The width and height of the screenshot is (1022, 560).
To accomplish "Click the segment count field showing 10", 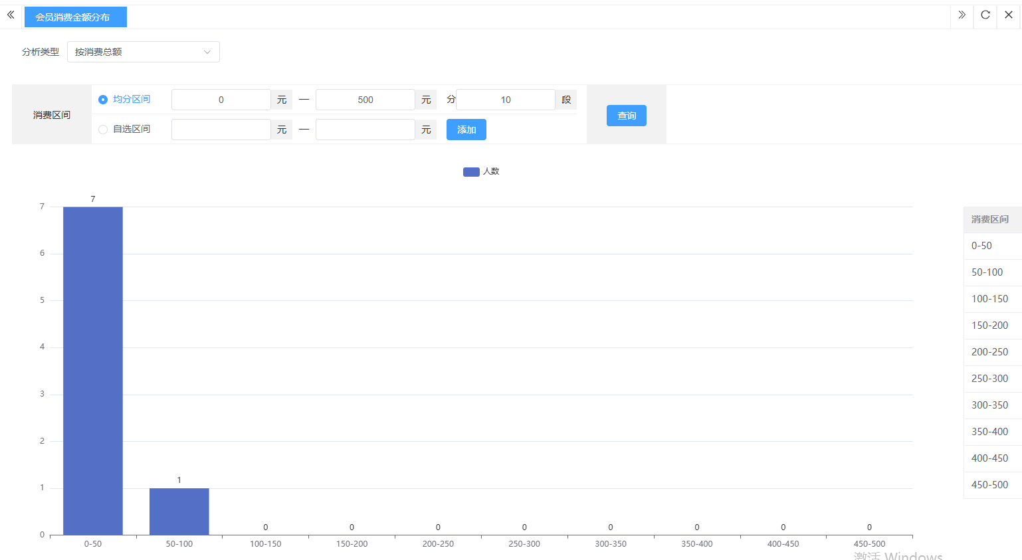I will (505, 100).
